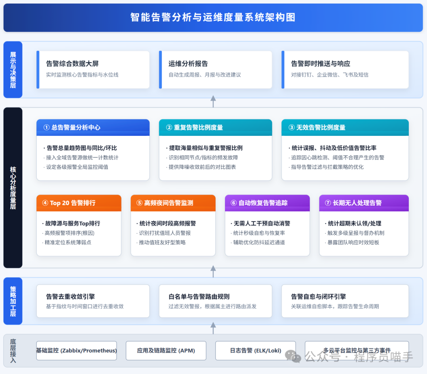Click the ⑤ 高频夜间告警监测 header

tap(173, 203)
